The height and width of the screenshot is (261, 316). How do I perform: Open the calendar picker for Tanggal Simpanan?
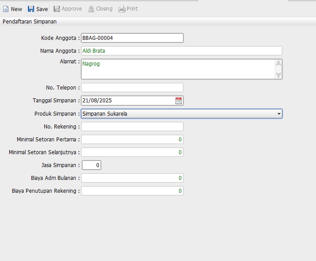pos(179,101)
